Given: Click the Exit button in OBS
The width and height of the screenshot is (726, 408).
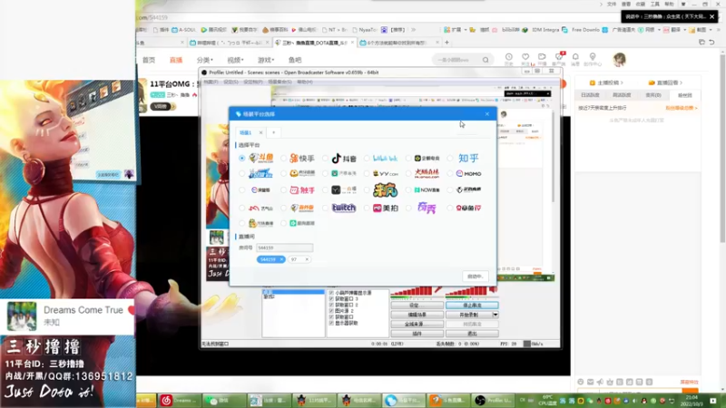Looking at the screenshot, I should click(x=472, y=334).
